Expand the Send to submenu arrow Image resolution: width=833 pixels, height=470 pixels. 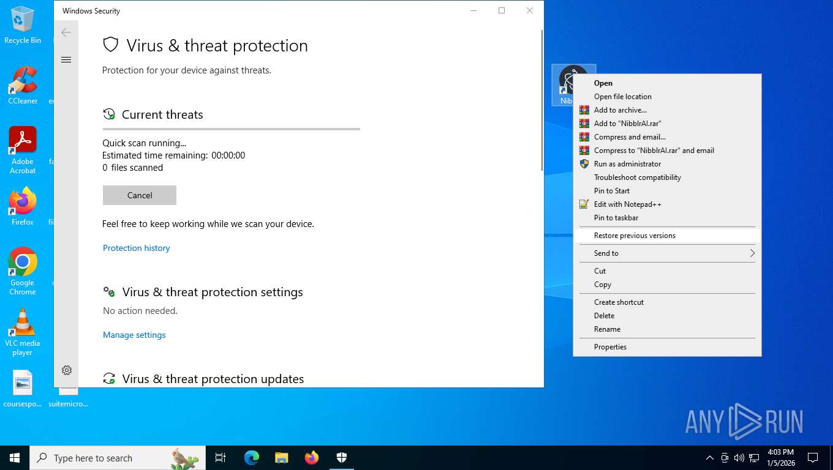tap(752, 253)
